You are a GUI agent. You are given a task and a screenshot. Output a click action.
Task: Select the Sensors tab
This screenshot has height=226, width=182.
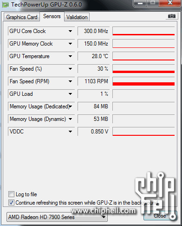click(52, 16)
